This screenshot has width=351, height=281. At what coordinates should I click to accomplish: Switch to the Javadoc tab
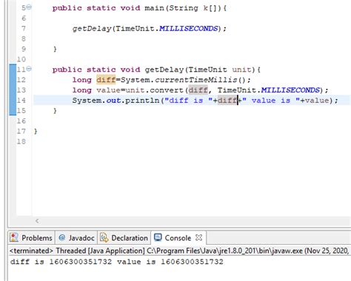(x=76, y=238)
